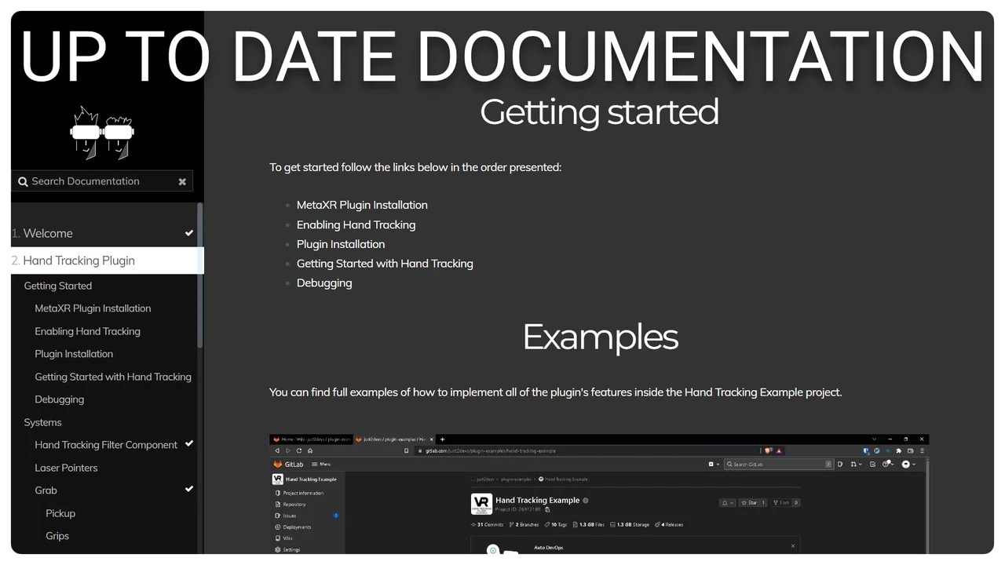Image resolution: width=1005 pixels, height=565 pixels.
Task: Open Laser Pointers page from sidebar
Action: click(x=66, y=468)
